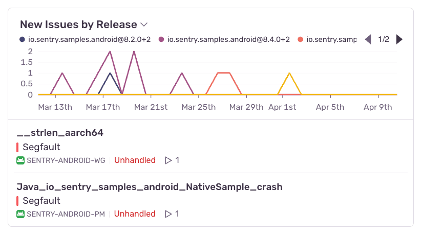Go to previous legend page arrow
Viewport: 422px width, 236px height.
368,39
